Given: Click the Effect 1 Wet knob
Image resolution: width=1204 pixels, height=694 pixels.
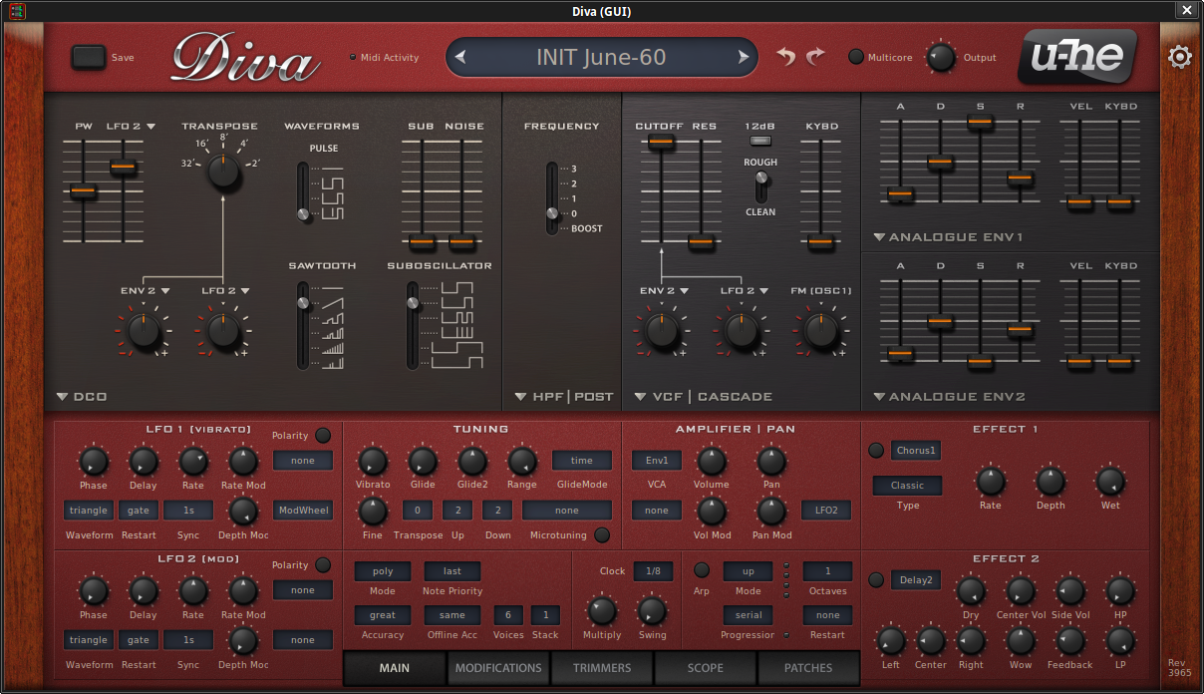Looking at the screenshot, I should coord(1110,482).
